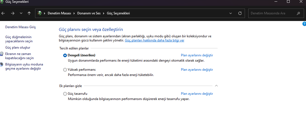
Task: Collapse Ek planları gizle with chevron
Action: 216,86
